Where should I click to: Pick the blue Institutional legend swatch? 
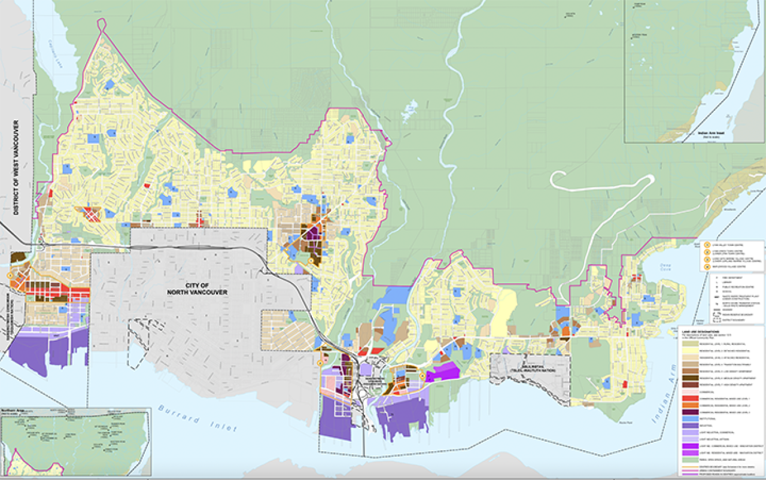[691, 418]
